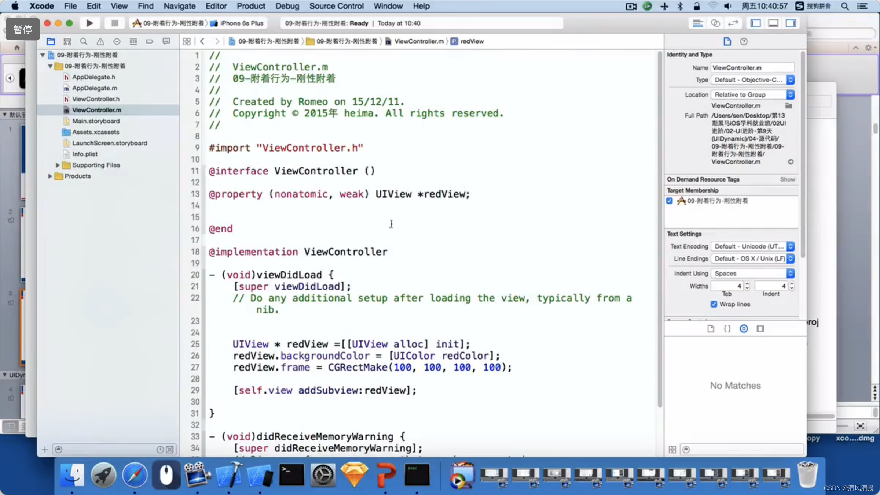Expand the Products folder
The image size is (880, 495).
pos(50,176)
